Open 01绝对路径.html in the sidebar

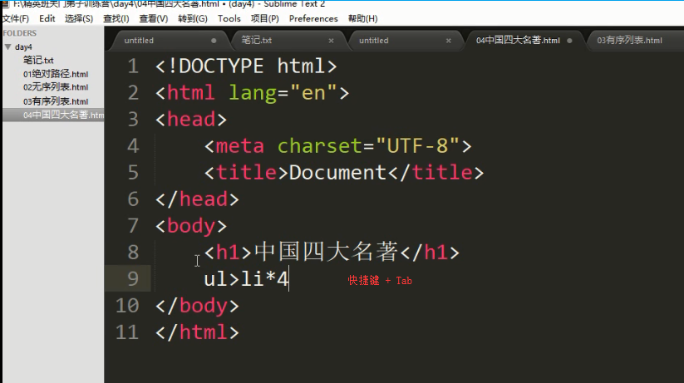click(56, 74)
